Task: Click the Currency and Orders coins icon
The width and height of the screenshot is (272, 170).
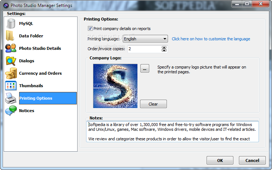Action: [11, 73]
